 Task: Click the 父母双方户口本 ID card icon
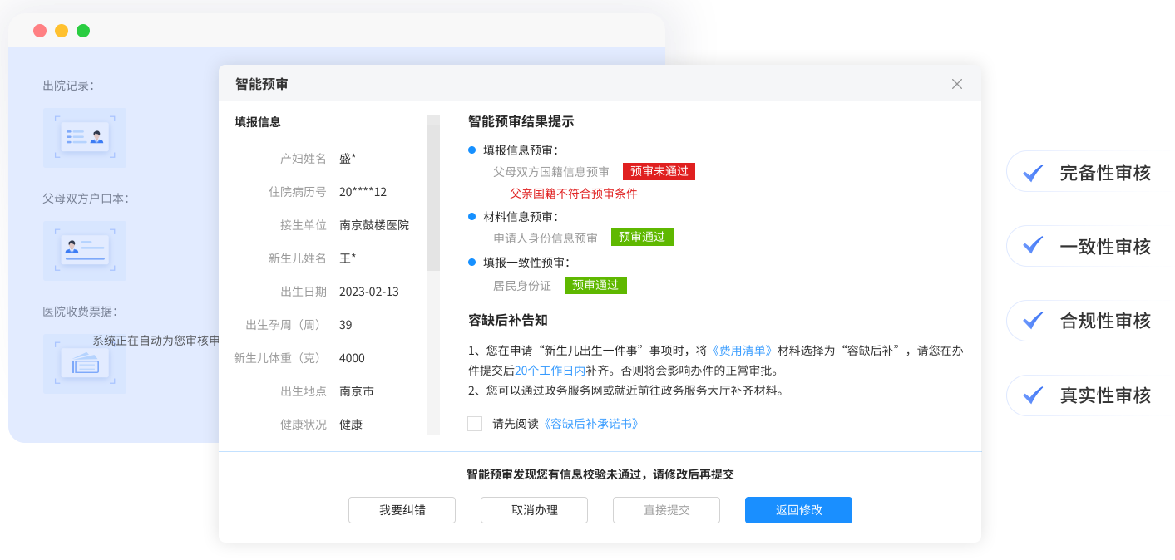(x=85, y=251)
